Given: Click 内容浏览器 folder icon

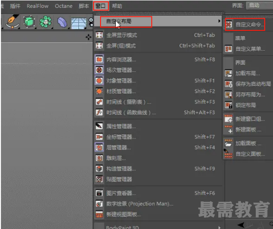Looking at the screenshot, I should click(x=99, y=60).
